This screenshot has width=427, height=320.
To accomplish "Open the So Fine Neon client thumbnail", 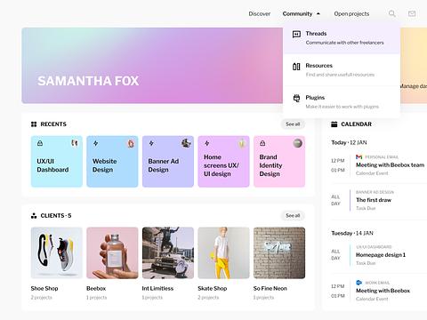I will click(279, 252).
